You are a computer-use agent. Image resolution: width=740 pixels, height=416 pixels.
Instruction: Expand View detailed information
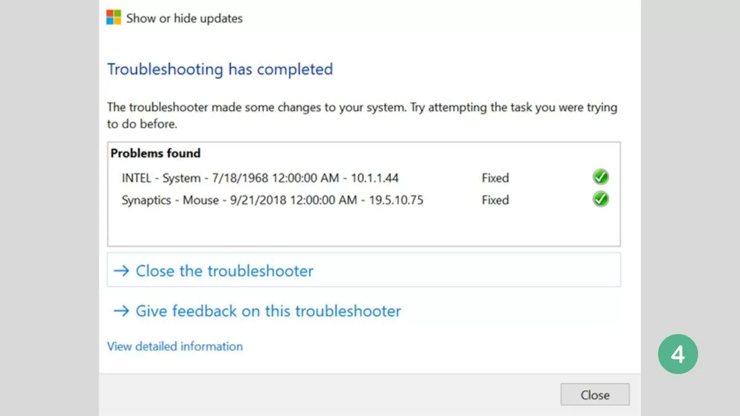pyautogui.click(x=175, y=346)
